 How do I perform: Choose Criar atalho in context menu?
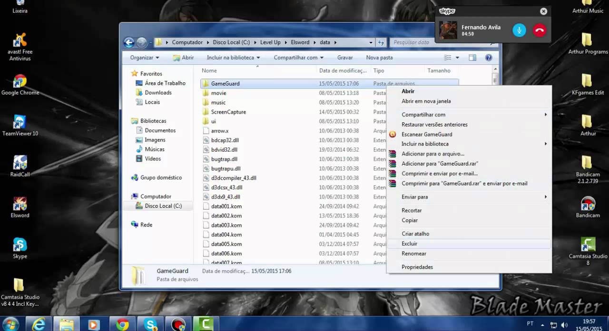[469, 234]
